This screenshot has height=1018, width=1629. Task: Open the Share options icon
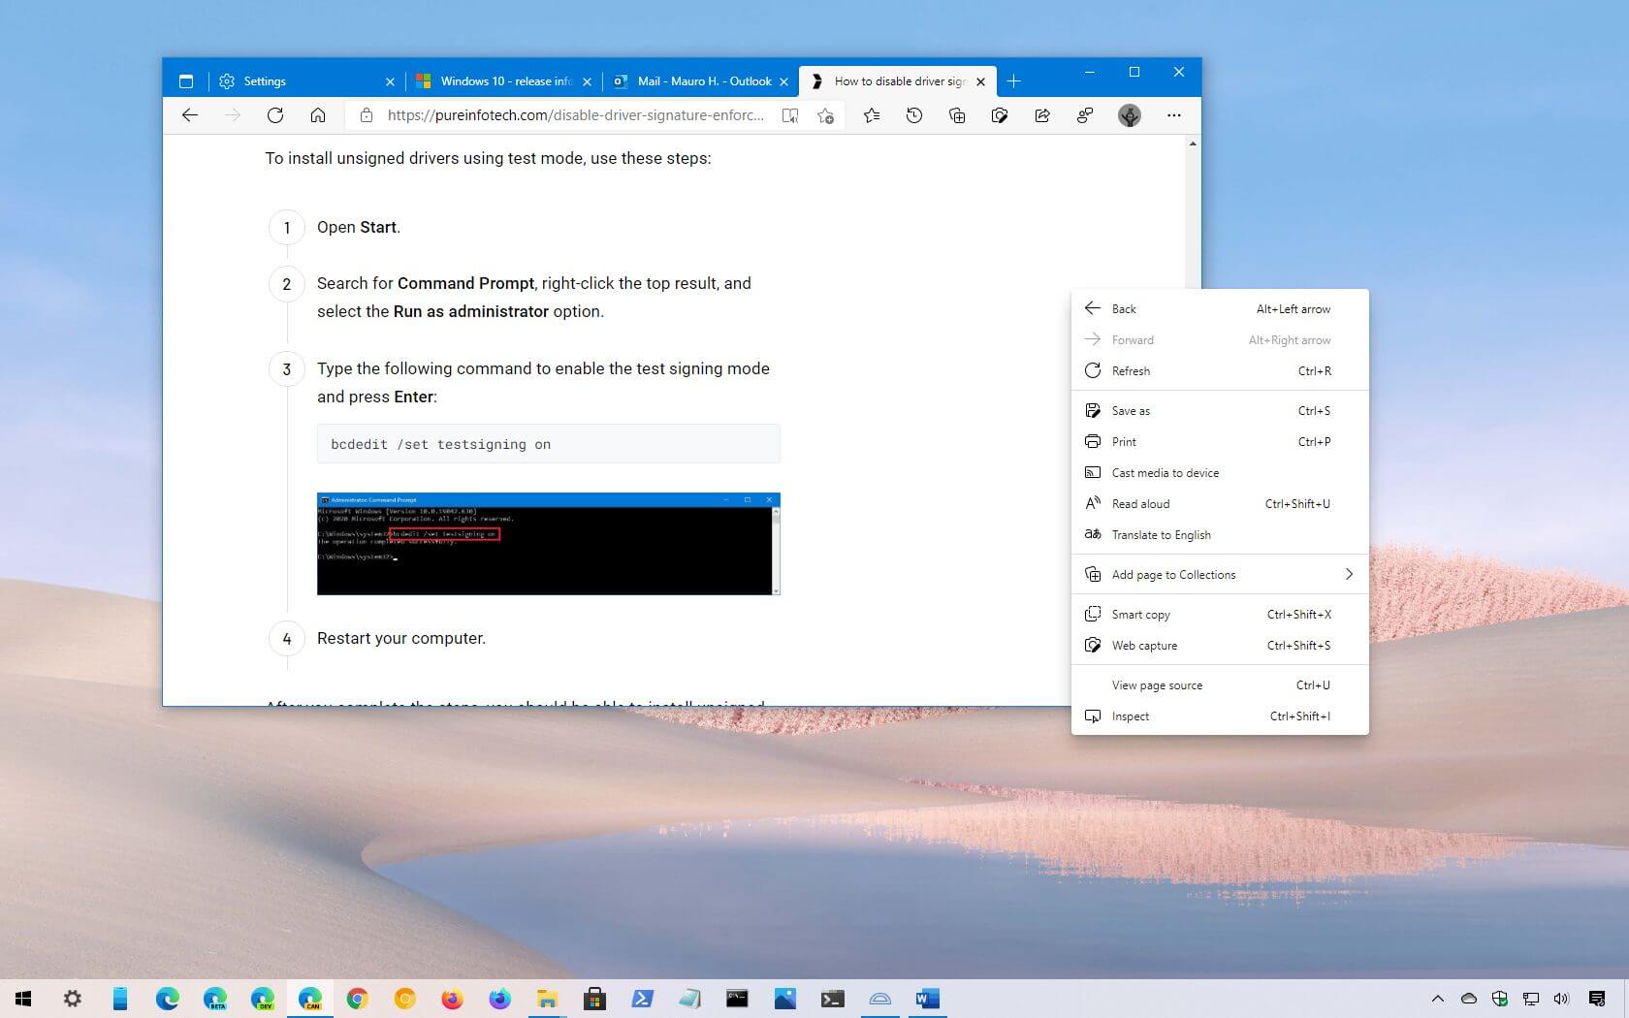pyautogui.click(x=1041, y=115)
